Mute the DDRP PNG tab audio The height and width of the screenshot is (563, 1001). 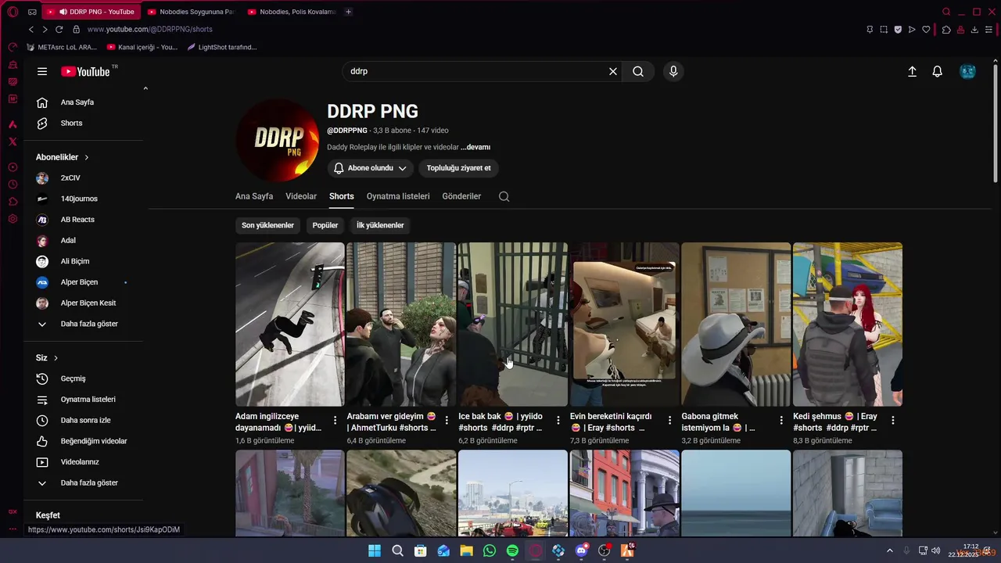click(x=62, y=12)
